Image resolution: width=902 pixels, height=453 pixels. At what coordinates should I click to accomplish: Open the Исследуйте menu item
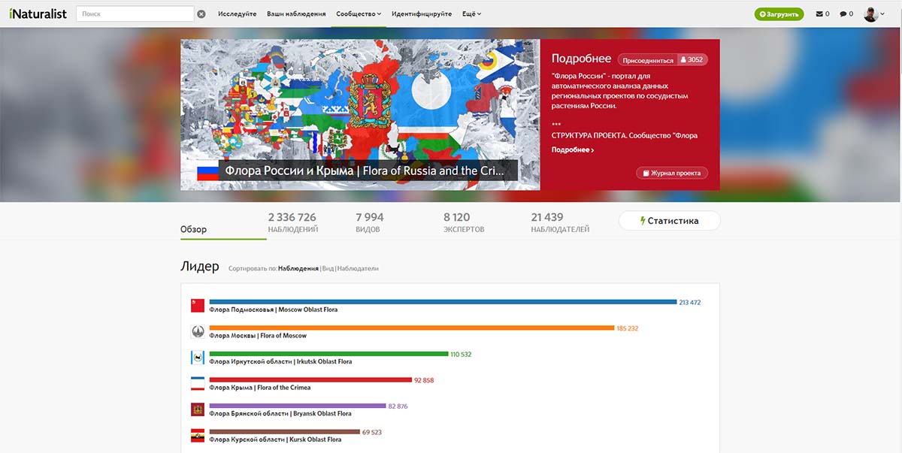tap(238, 14)
